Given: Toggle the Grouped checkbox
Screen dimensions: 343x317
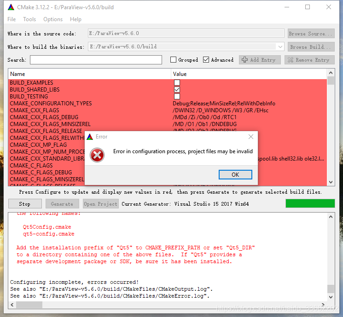Looking at the screenshot, I should click(173, 60).
